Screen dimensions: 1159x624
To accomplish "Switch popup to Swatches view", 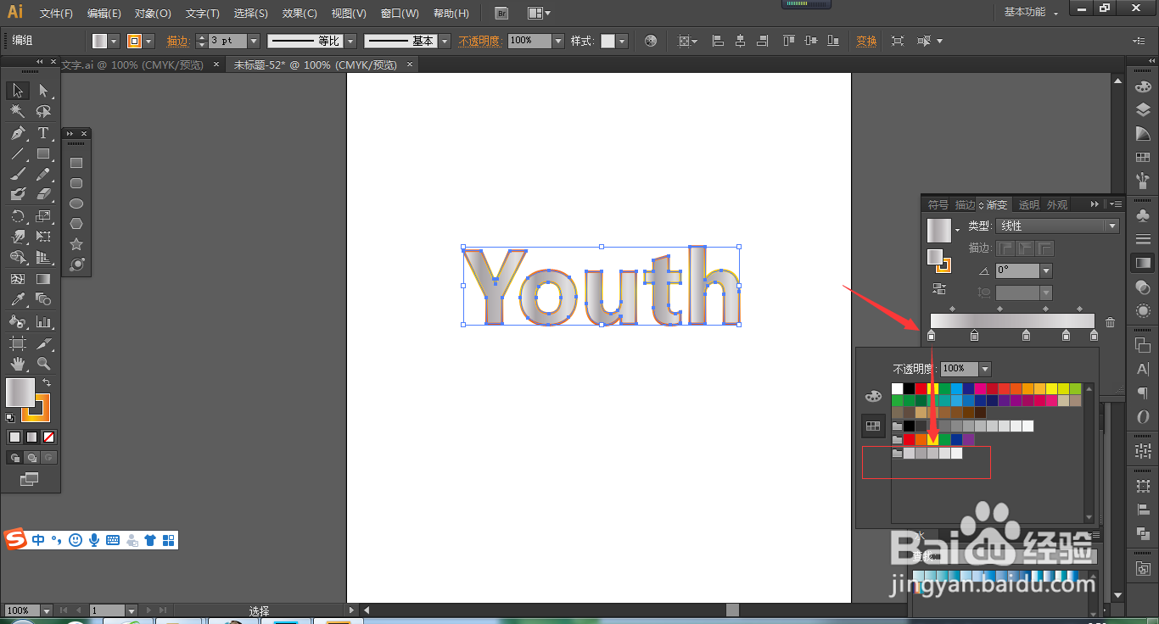I will coord(873,426).
